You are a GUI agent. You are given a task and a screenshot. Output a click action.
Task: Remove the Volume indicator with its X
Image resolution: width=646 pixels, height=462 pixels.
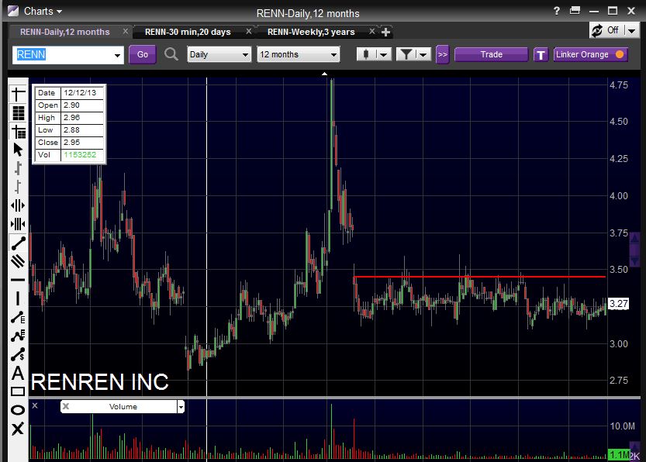tap(65, 406)
